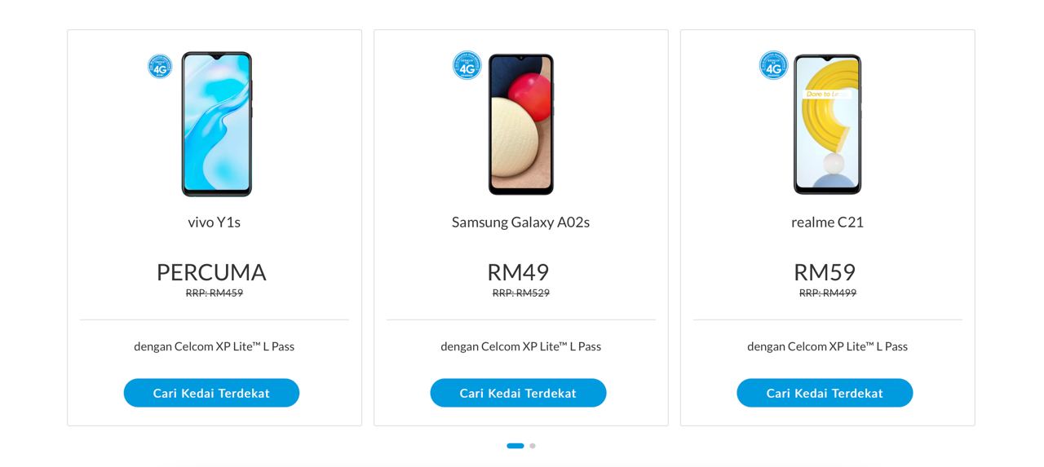
Task: Open the vivo Y1s phone image
Action: point(216,124)
